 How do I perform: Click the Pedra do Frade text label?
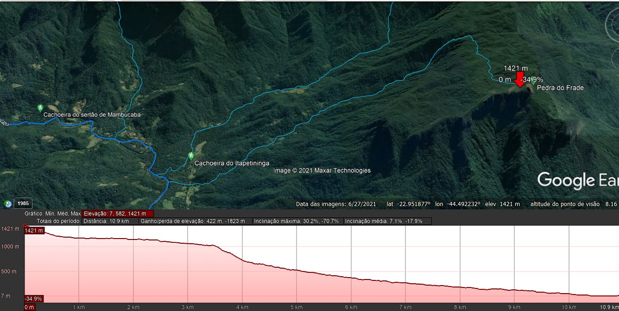click(x=560, y=88)
